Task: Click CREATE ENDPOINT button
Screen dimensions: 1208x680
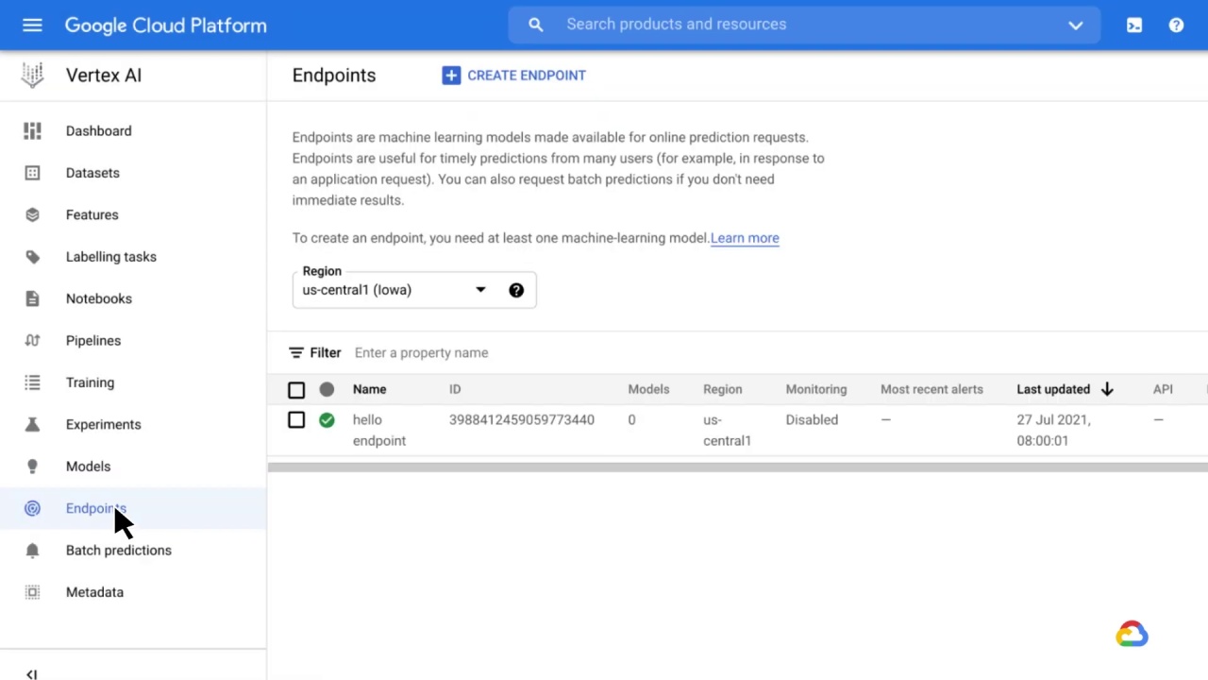Action: tap(514, 76)
